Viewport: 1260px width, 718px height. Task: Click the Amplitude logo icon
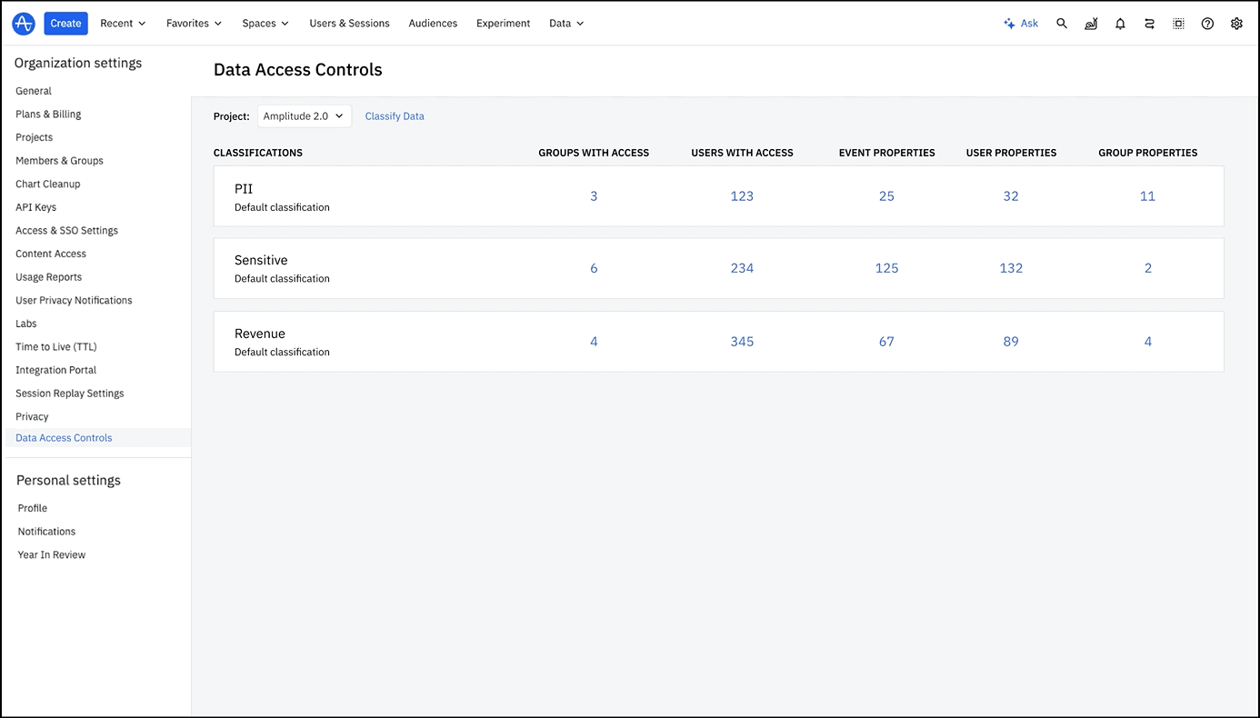[24, 24]
